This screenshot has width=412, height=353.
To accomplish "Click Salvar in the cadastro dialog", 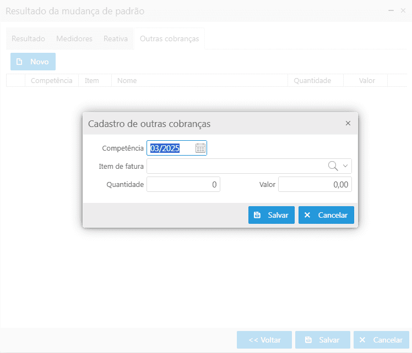I will click(272, 215).
